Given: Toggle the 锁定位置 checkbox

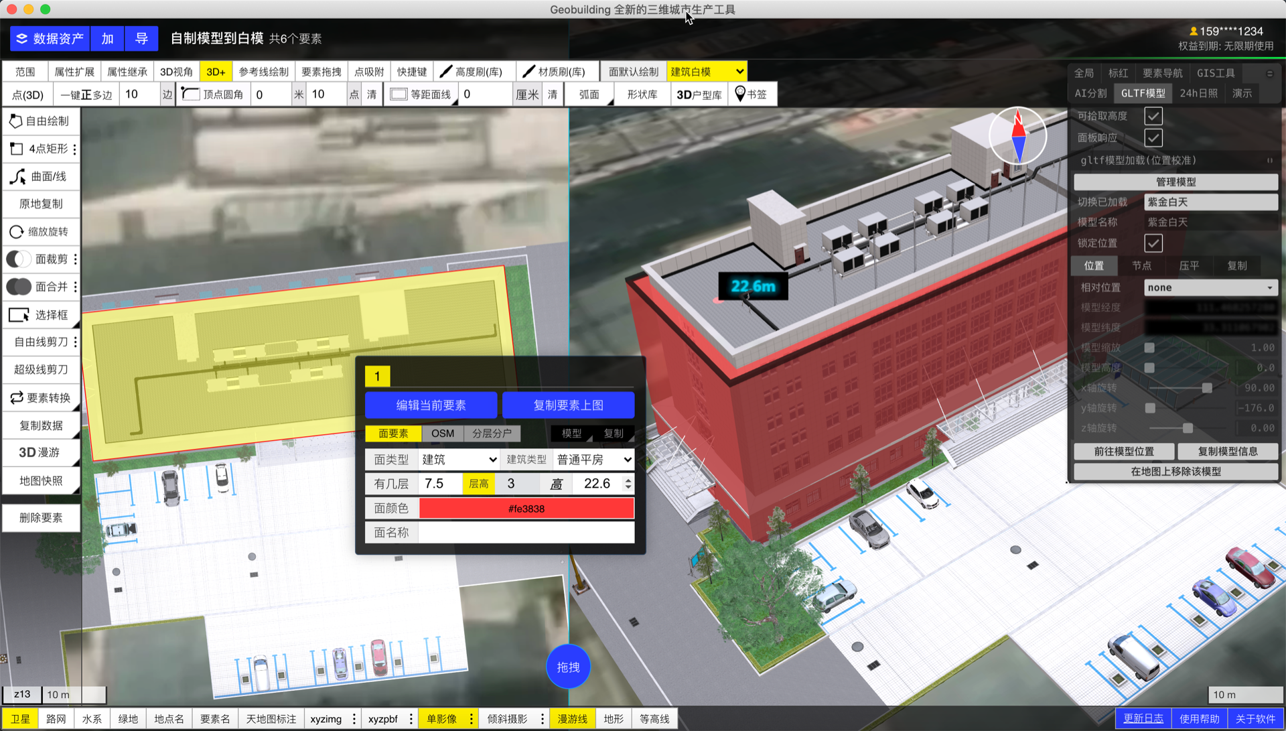Looking at the screenshot, I should pyautogui.click(x=1153, y=243).
